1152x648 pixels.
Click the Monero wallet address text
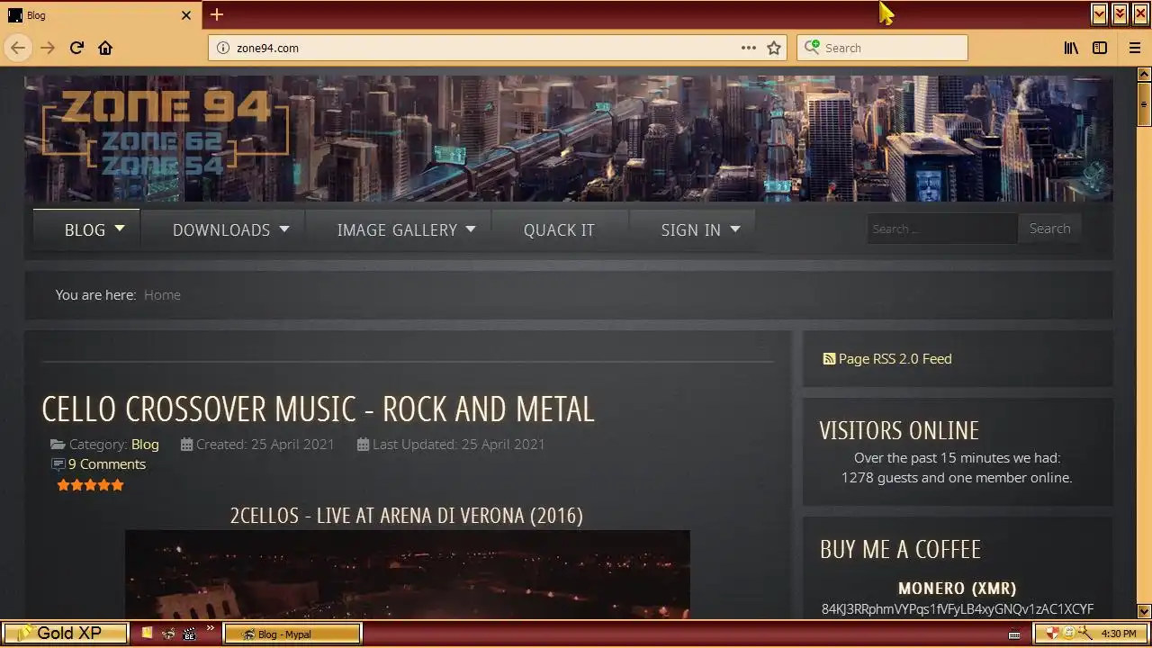click(958, 609)
